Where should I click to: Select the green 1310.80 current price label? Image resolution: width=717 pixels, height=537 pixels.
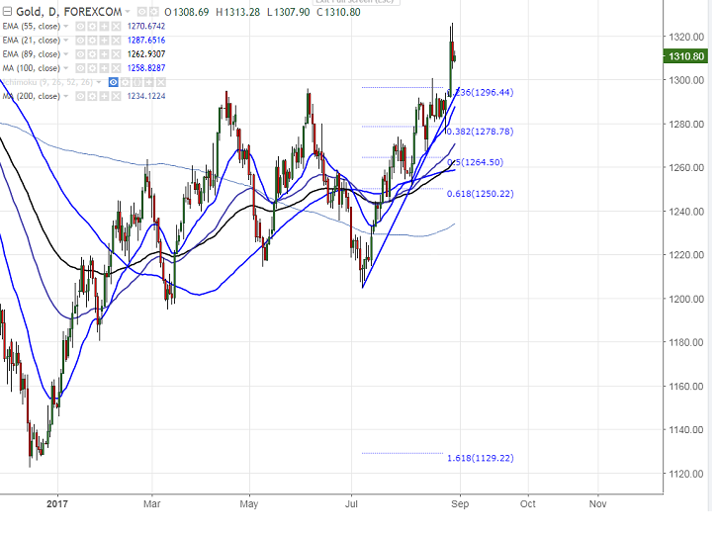coord(685,56)
